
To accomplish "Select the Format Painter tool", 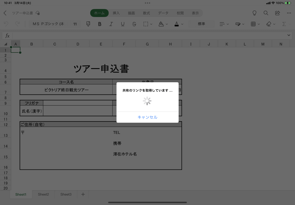I will [x=88, y=24].
